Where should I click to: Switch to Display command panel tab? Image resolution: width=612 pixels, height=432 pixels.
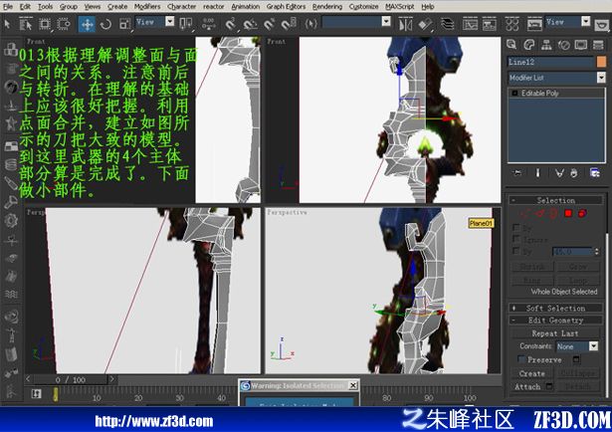point(581,45)
